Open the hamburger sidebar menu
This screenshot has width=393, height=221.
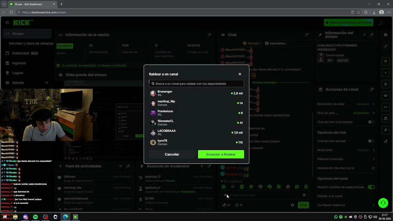7,22
